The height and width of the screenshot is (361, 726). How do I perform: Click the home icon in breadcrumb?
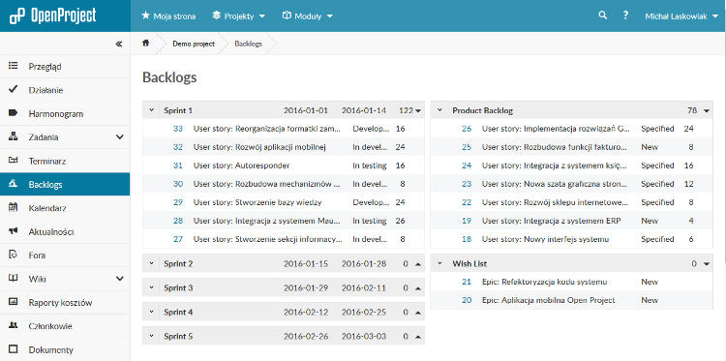[x=146, y=43]
